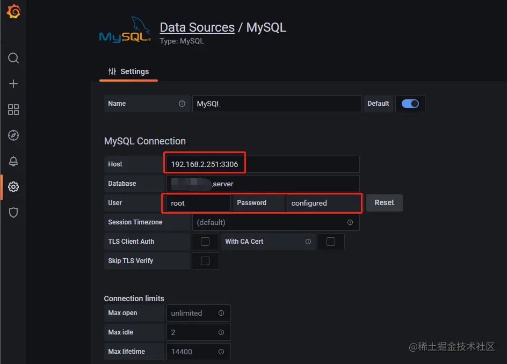Open the Grafana home logo
The height and width of the screenshot is (364, 507).
tap(13, 12)
